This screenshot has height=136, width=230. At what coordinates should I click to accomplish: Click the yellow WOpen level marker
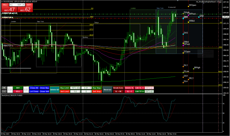point(188,6)
